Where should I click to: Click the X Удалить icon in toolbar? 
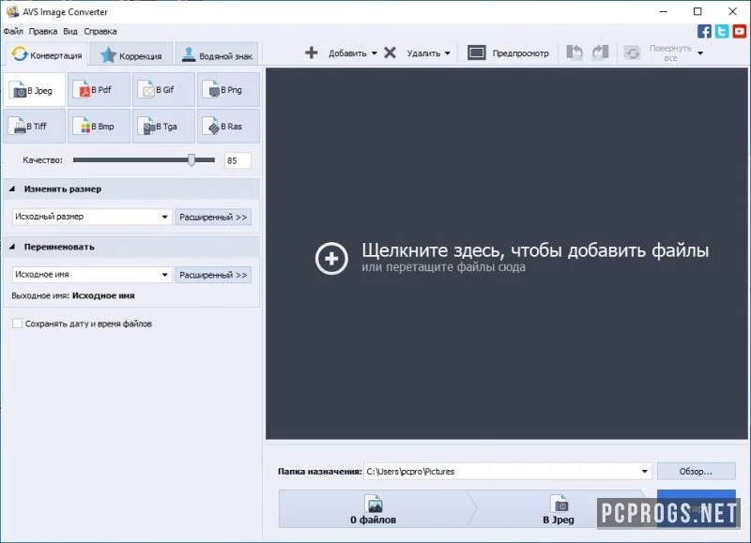point(390,53)
